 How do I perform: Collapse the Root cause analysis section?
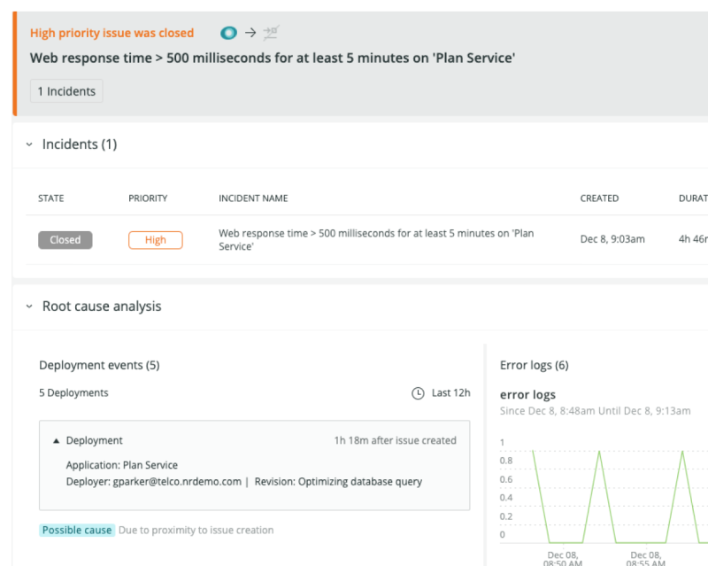[x=29, y=306]
